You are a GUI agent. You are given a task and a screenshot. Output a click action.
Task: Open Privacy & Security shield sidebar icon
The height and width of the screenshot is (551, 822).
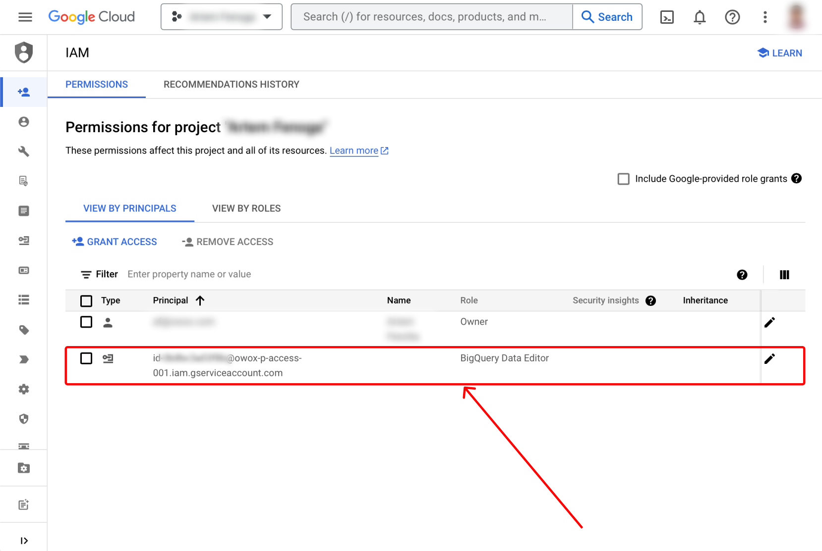click(x=24, y=419)
